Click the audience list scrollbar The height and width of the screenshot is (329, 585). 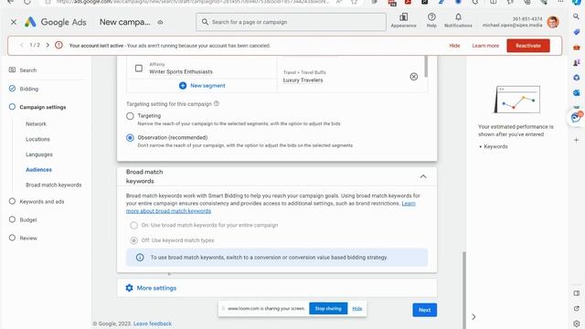[x=426, y=67]
